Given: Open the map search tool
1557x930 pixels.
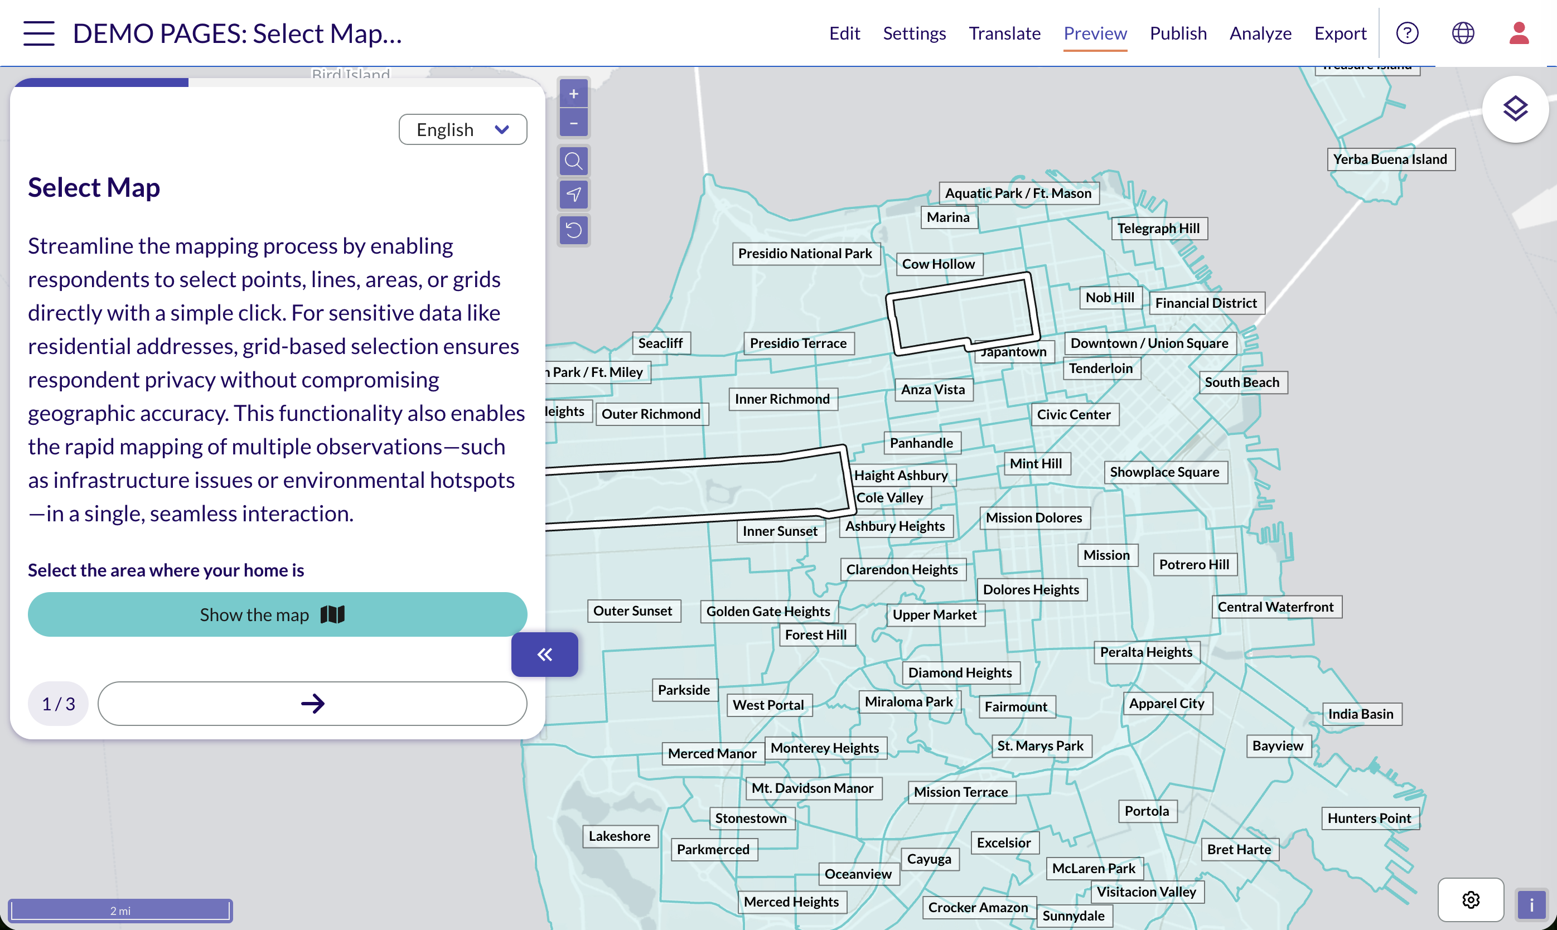Looking at the screenshot, I should pos(573,162).
